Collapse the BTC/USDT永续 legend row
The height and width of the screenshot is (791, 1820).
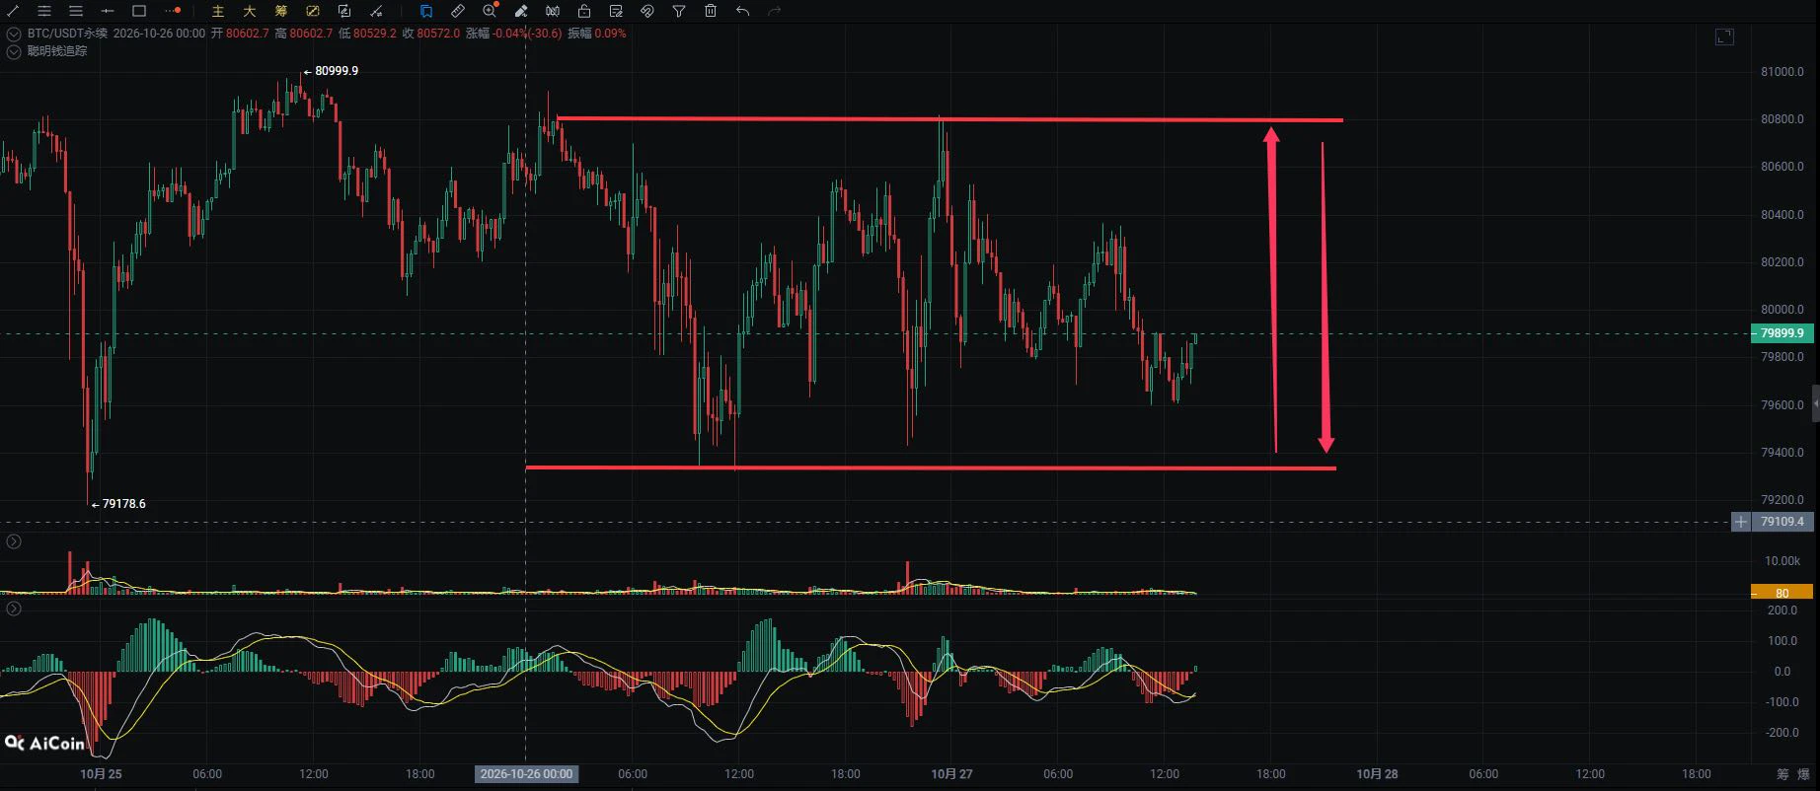coord(14,34)
